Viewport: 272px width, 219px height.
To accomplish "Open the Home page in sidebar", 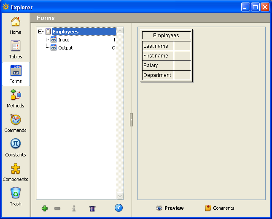I will (x=16, y=25).
